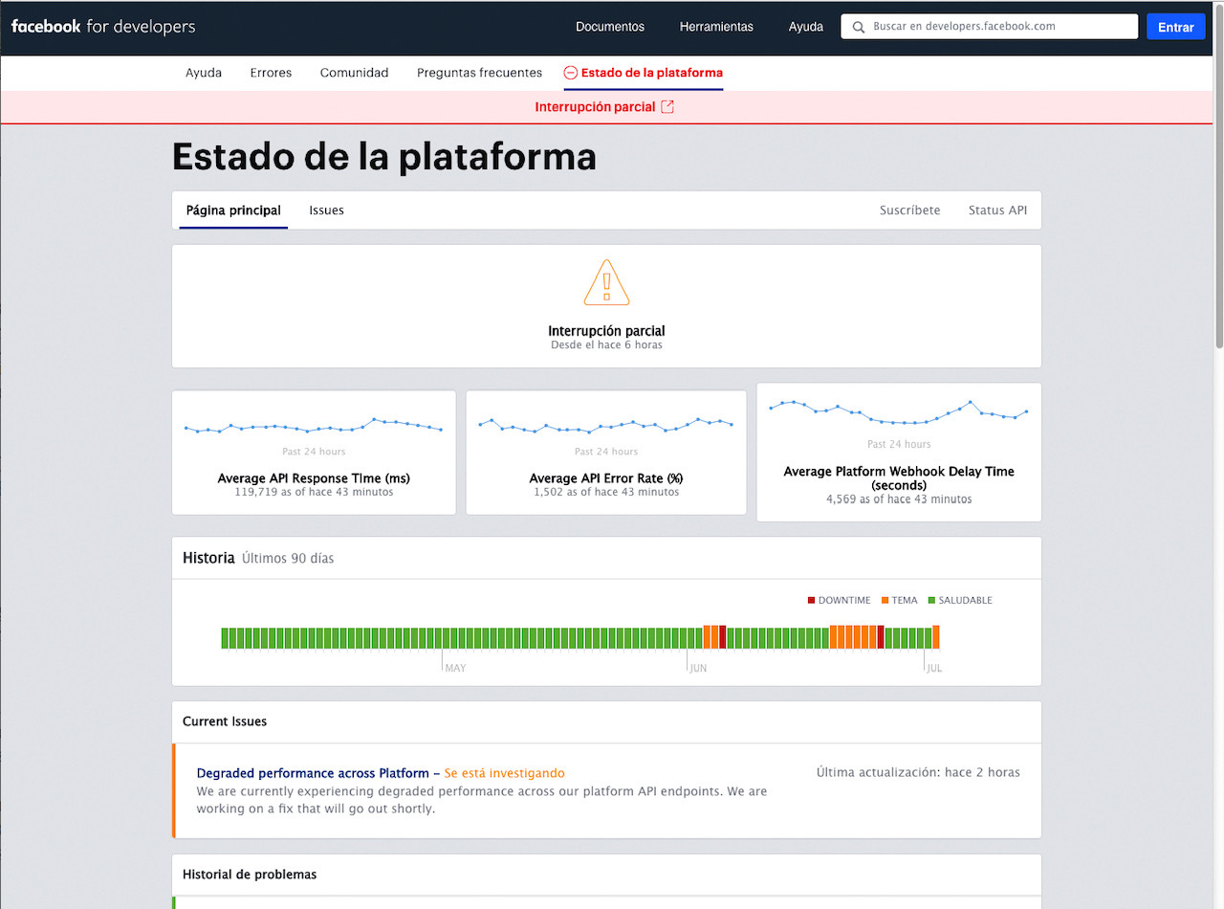This screenshot has width=1224, height=909.
Task: Click the orange warning triangle icon
Action: point(606,282)
